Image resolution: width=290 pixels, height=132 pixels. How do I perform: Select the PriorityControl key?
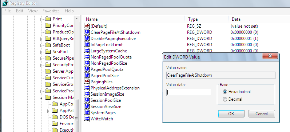(63, 25)
